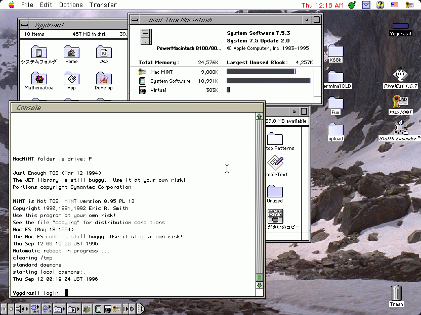This screenshot has width=421, height=315.
Task: Click the Control Strip close box
Action: (x=4, y=309)
